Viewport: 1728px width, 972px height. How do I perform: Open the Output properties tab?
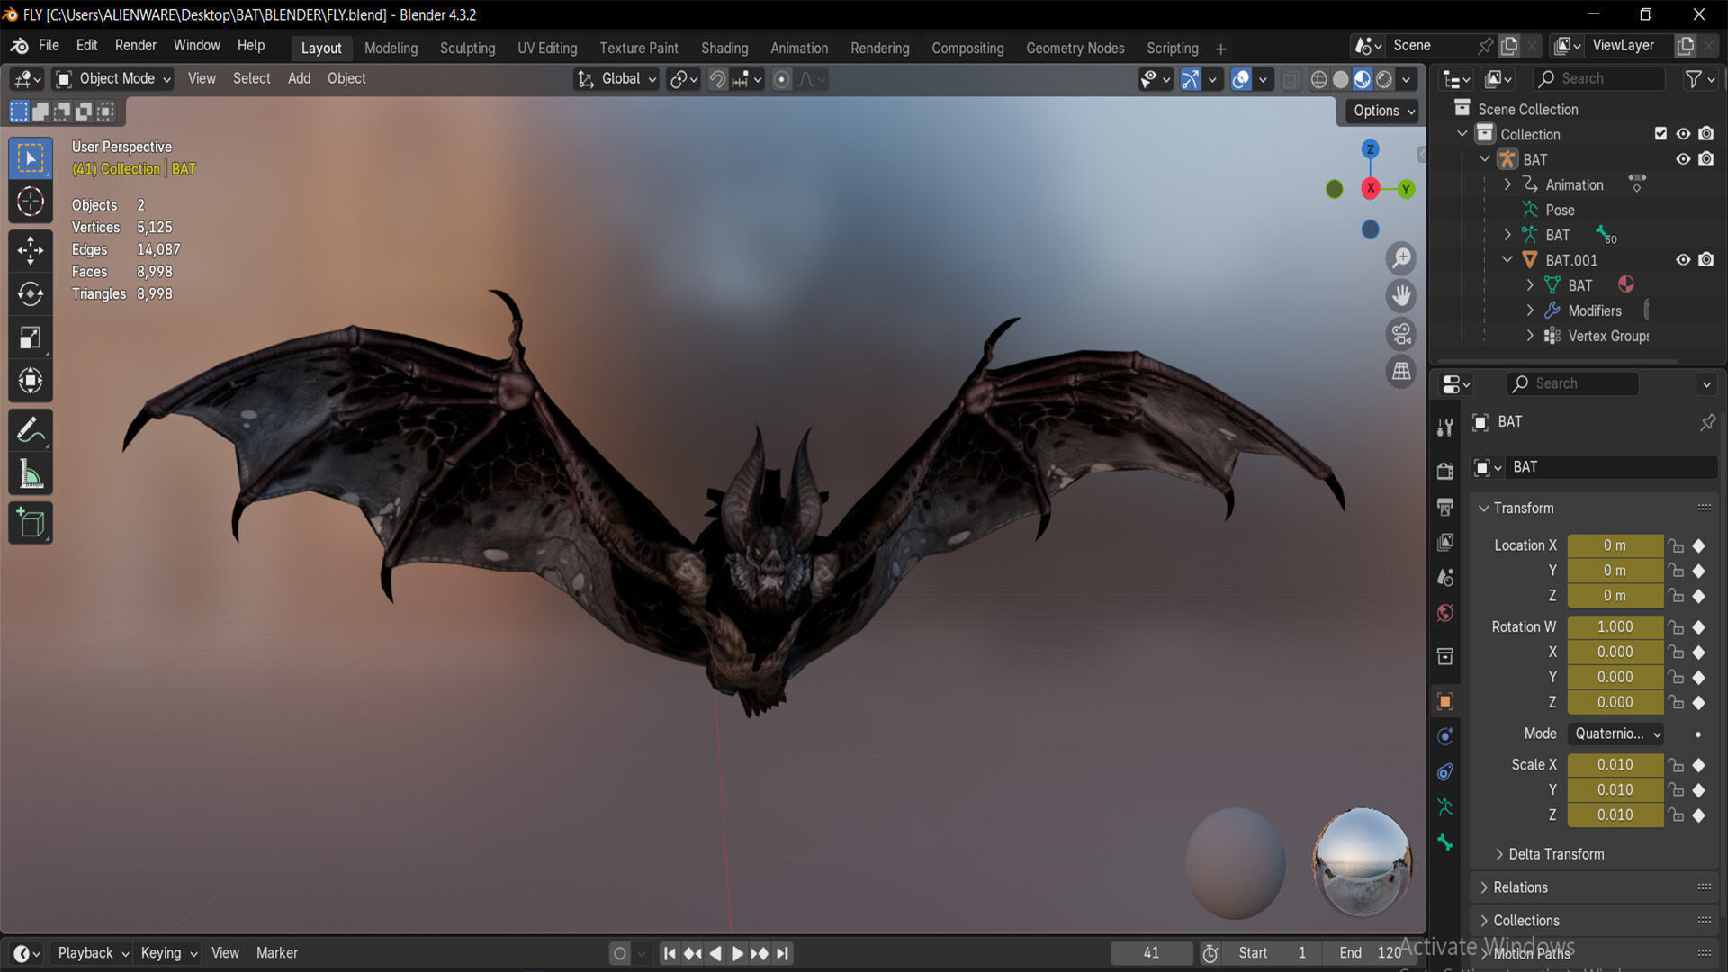click(x=1445, y=507)
